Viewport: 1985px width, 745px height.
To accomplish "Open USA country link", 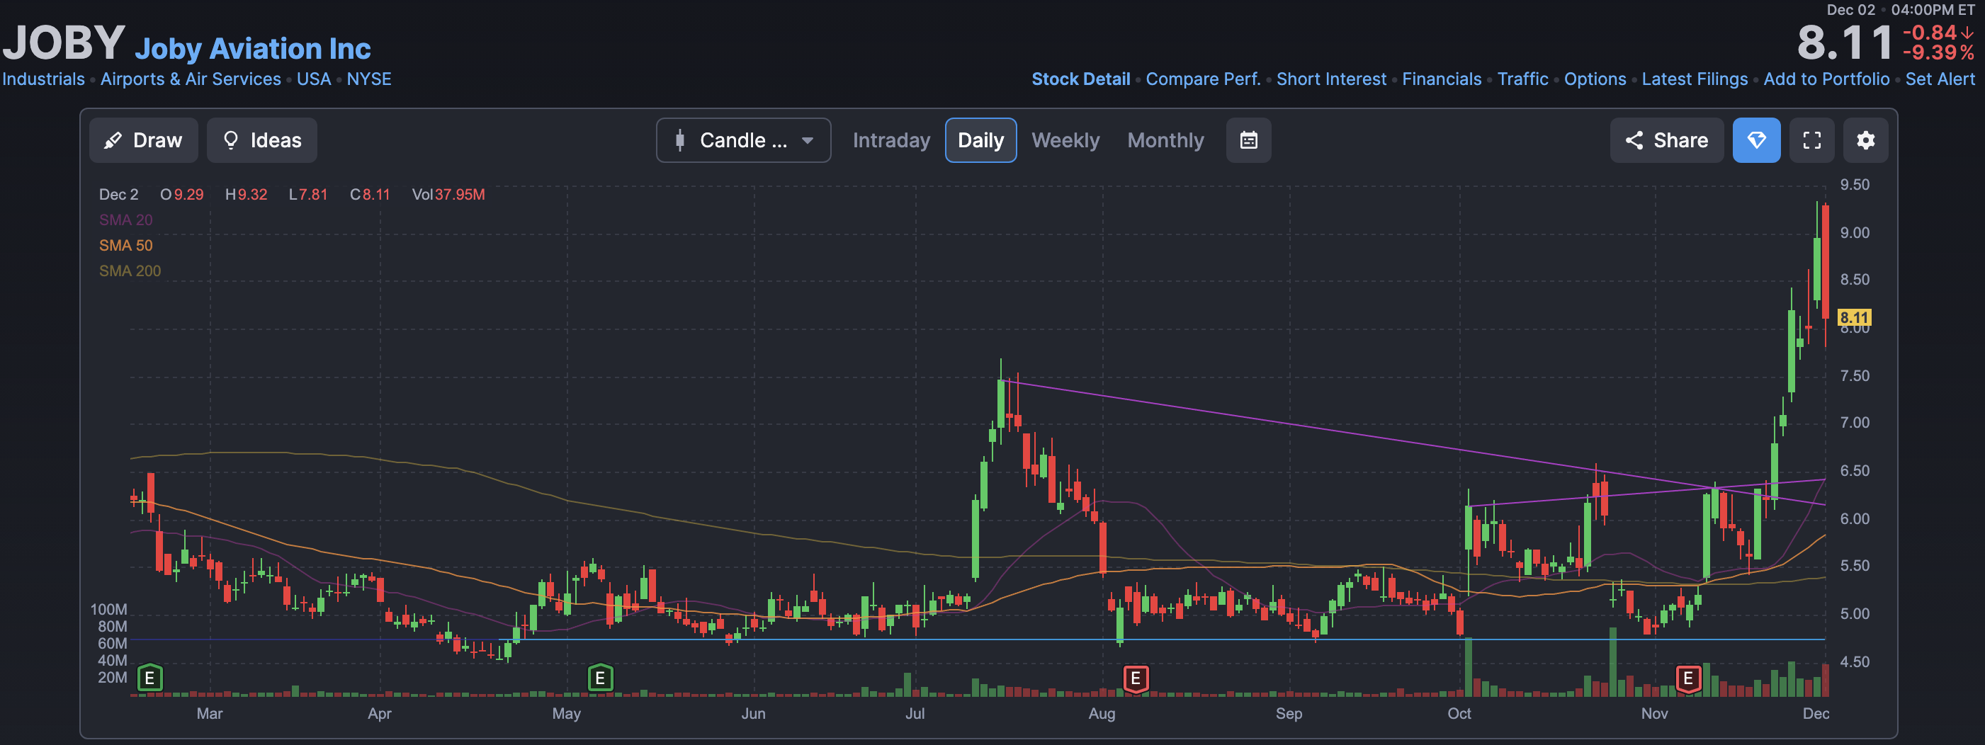I will [314, 79].
